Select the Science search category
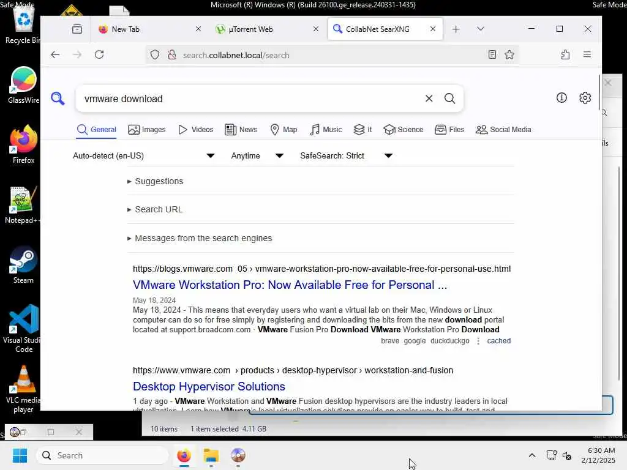Viewport: 627px width, 470px height. [x=403, y=130]
